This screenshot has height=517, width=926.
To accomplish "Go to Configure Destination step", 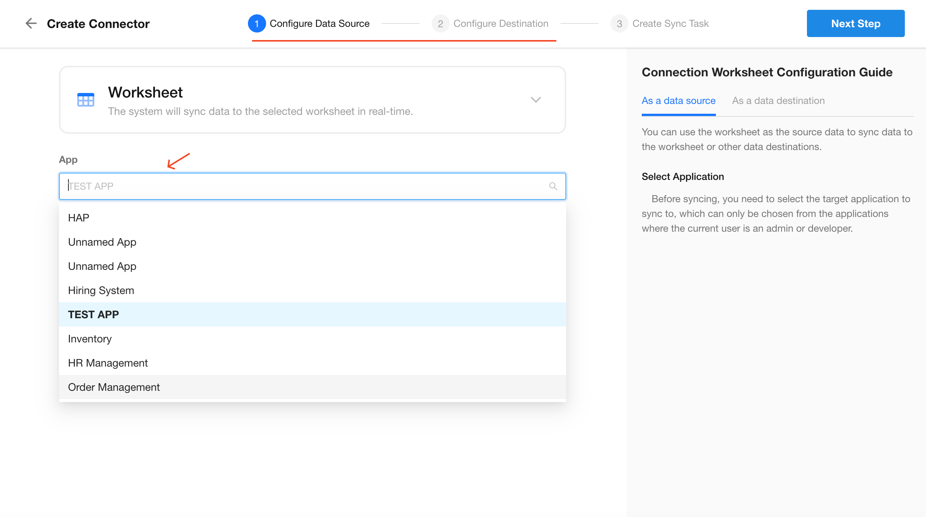I will (x=500, y=23).
